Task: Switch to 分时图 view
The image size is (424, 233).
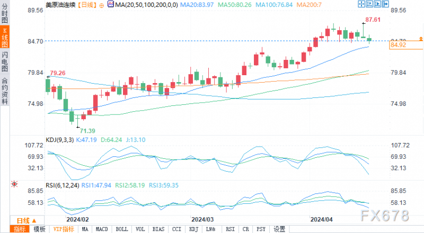Action: 5,13
